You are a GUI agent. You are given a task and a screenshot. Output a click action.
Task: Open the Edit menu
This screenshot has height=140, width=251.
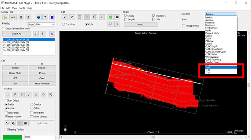pyautogui.click(x=8, y=8)
